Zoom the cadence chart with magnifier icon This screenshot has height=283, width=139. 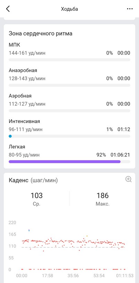128,179
